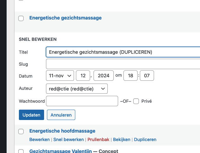Check the Privé checkbox

point(136,101)
